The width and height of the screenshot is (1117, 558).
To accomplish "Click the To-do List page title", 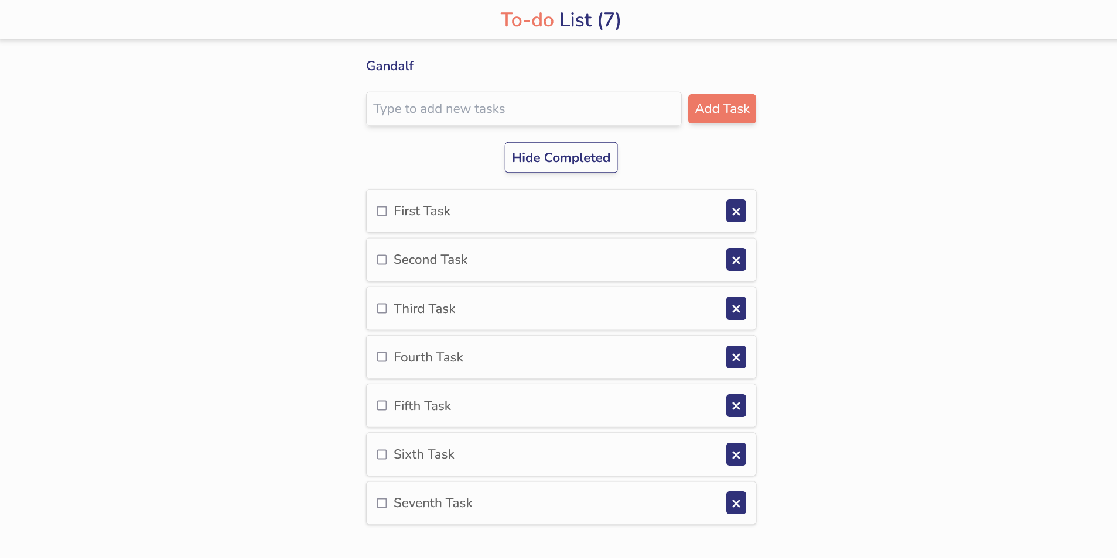I will (560, 19).
